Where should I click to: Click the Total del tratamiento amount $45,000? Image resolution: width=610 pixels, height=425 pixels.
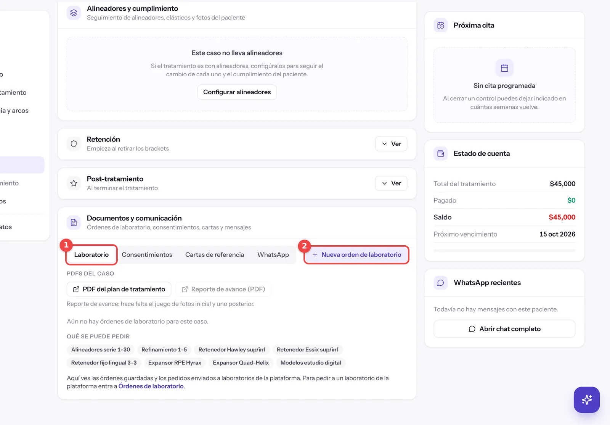coord(562,184)
